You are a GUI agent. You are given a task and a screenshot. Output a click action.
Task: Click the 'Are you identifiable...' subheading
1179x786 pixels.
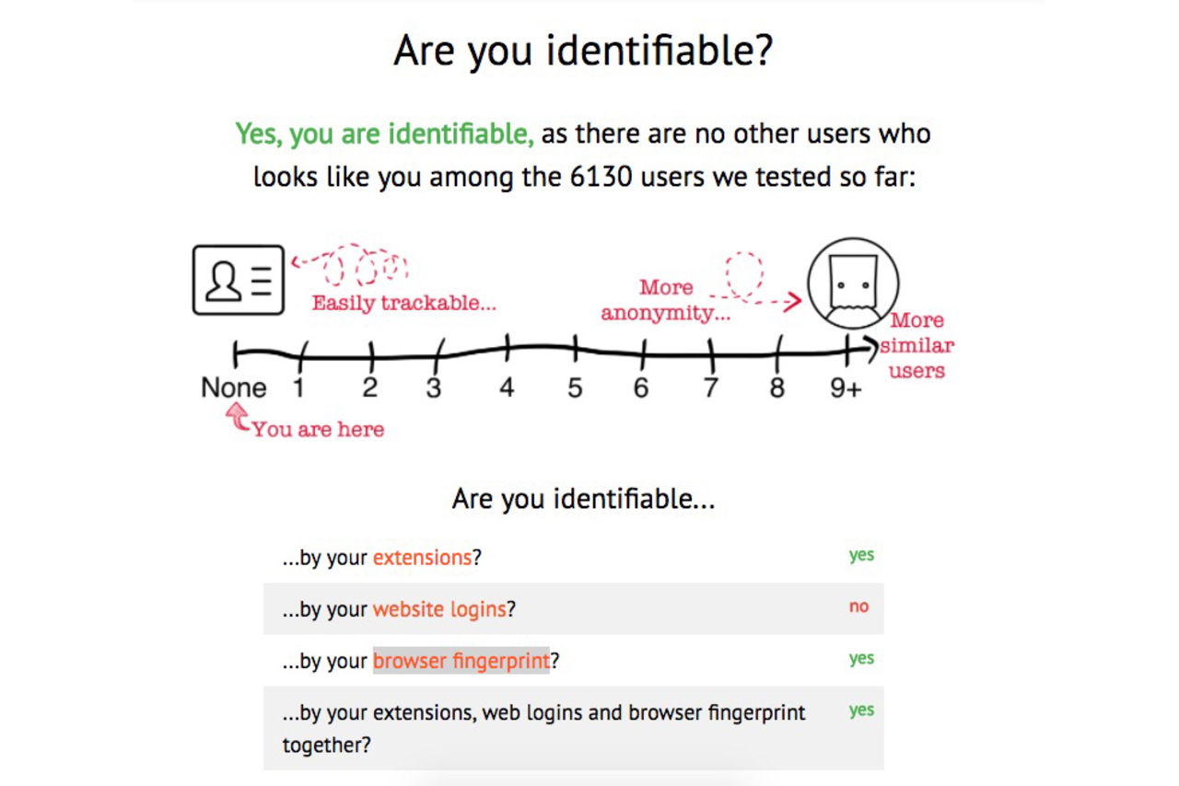tap(583, 499)
